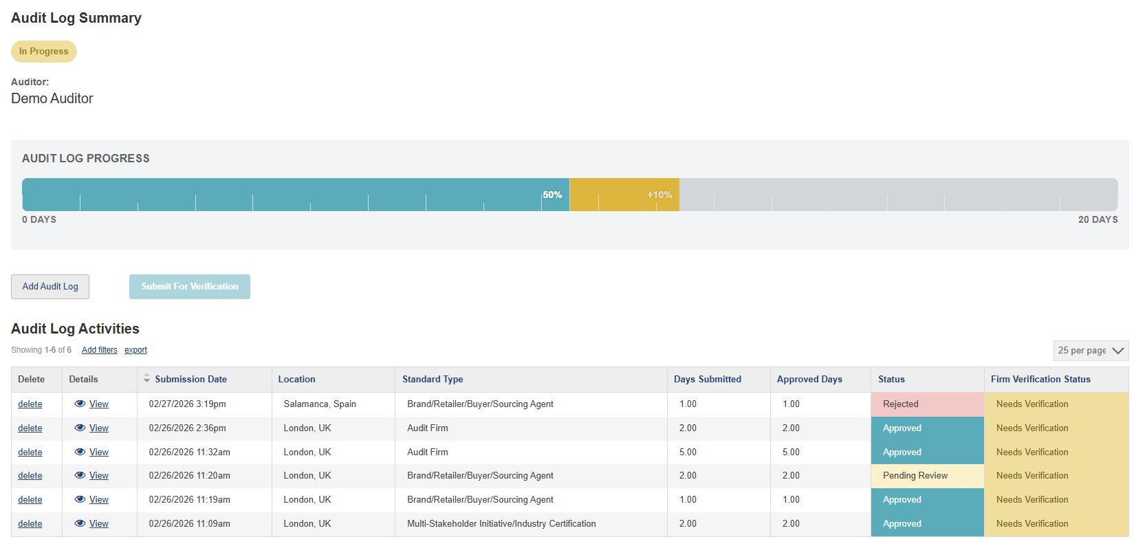The width and height of the screenshot is (1136, 546).
Task: Sort the table by the Submission Date header
Action: [x=190, y=379]
